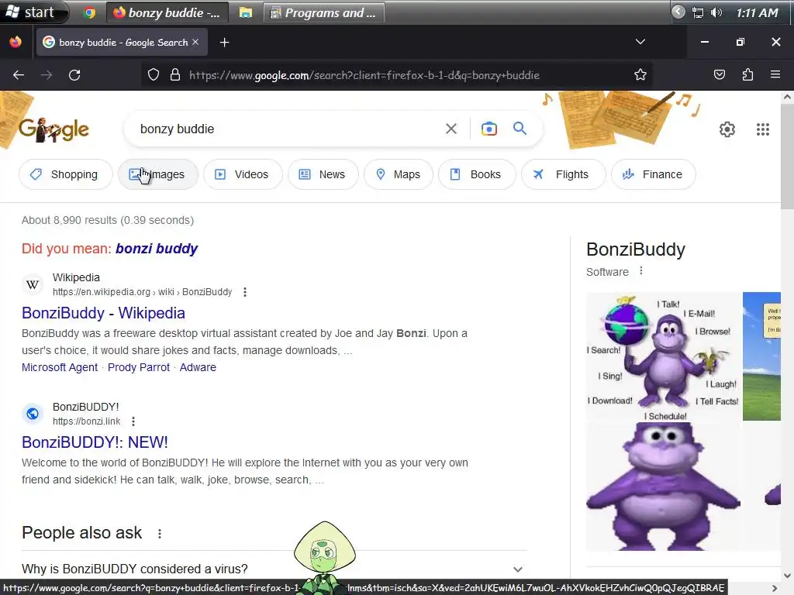This screenshot has height=595, width=794.
Task: Expand 'Why is BonziBUDDY considered a virus?'
Action: (274, 569)
